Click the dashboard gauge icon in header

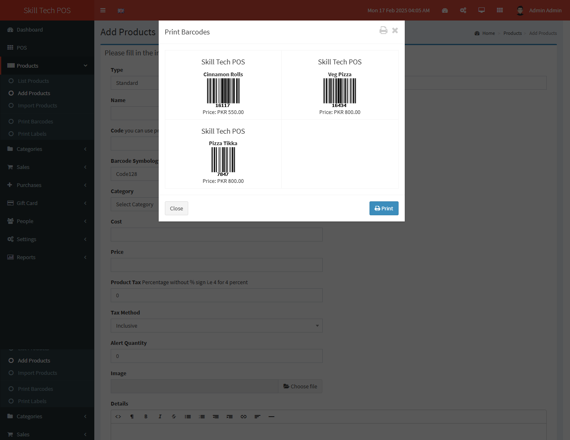[x=445, y=10]
